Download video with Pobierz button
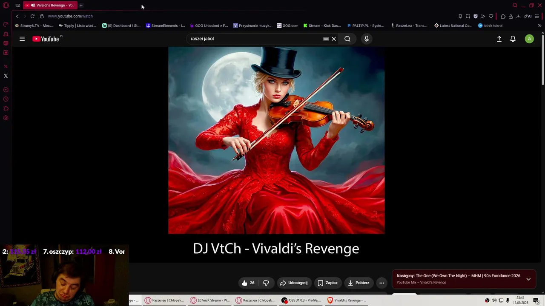This screenshot has width=545, height=306. pyautogui.click(x=359, y=283)
